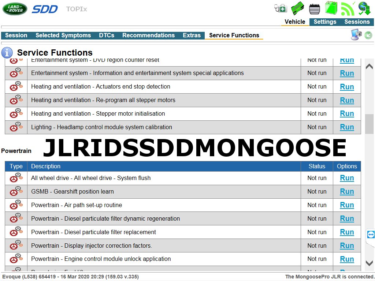Viewport: 375px width, 281px height.
Task: Open the Settings tab
Action: [x=325, y=22]
